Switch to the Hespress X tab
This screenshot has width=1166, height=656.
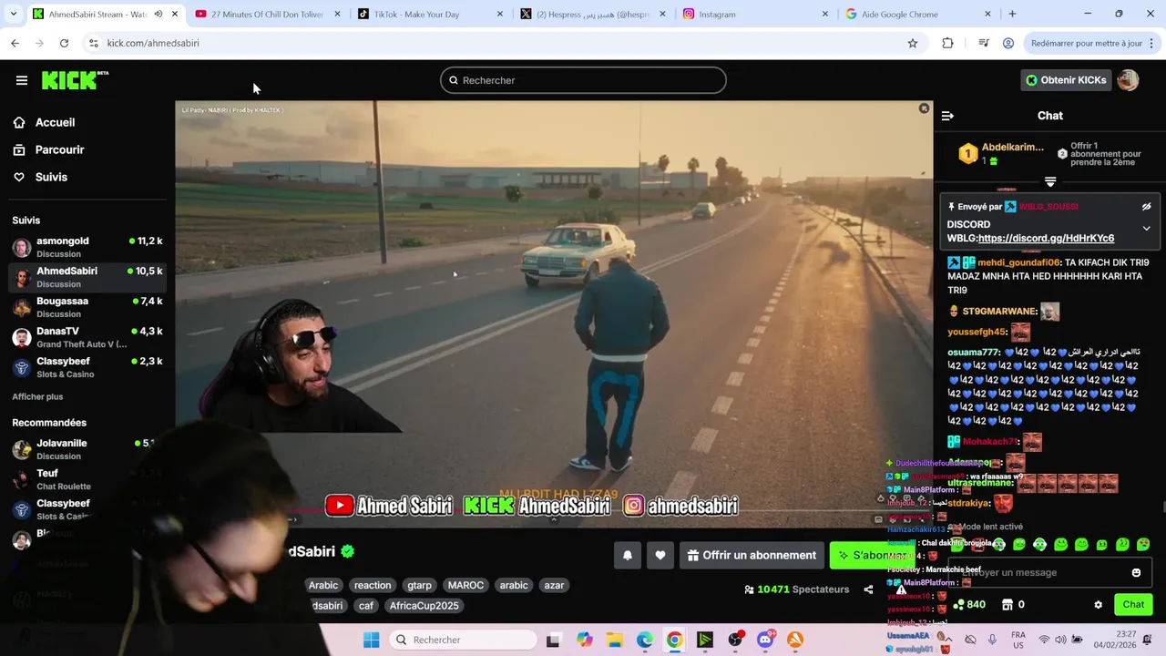[592, 14]
